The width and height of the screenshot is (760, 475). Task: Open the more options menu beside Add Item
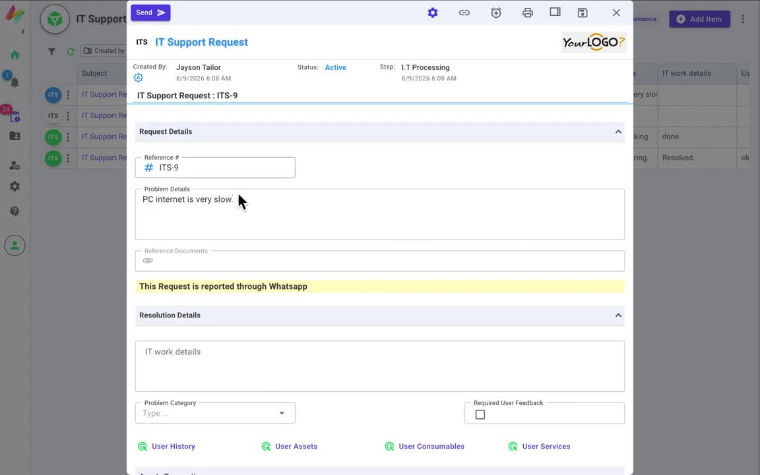click(x=743, y=19)
